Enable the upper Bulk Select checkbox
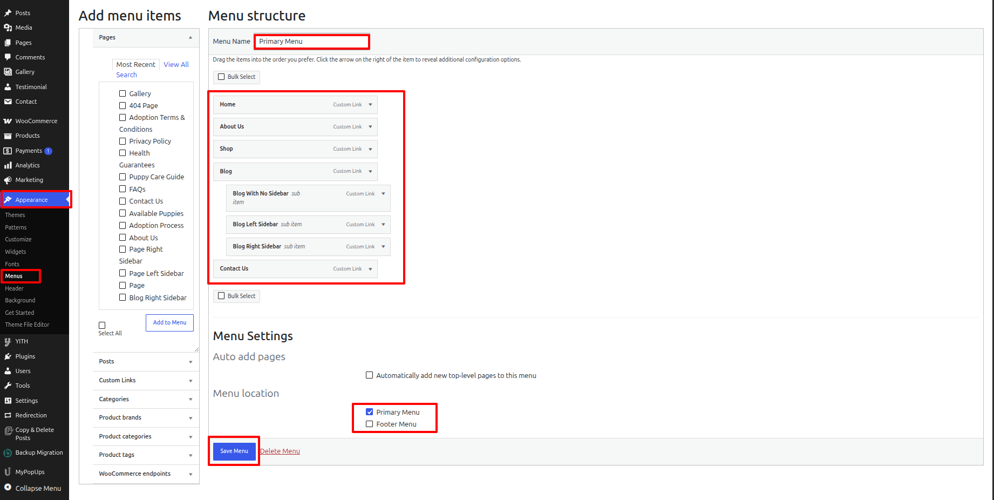The width and height of the screenshot is (994, 500). tap(221, 77)
